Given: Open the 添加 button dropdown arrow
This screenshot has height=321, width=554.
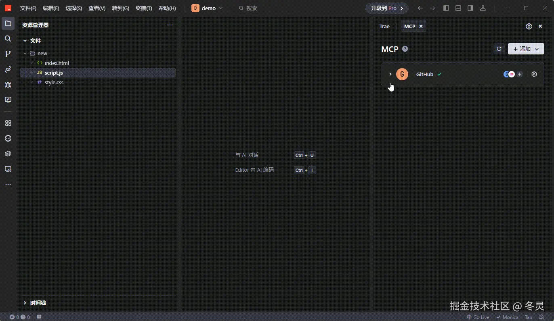Looking at the screenshot, I should click(x=537, y=48).
